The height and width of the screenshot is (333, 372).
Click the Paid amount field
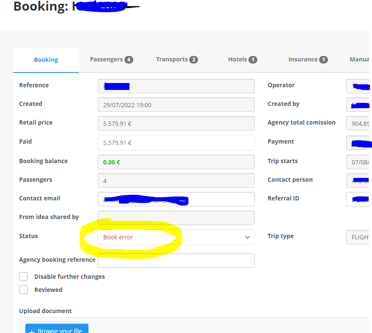click(x=176, y=143)
